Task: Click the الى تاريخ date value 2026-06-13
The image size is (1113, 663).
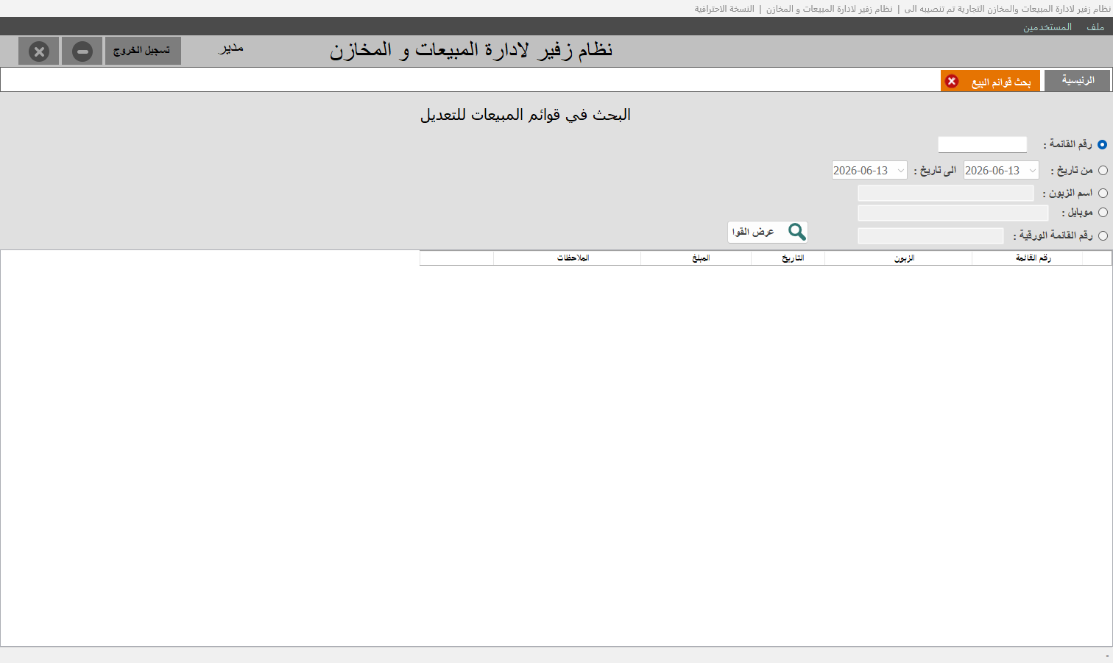Action: (x=861, y=171)
